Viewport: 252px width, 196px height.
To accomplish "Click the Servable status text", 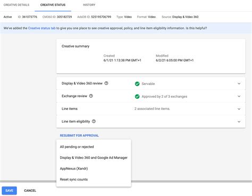I will tap(148, 84).
